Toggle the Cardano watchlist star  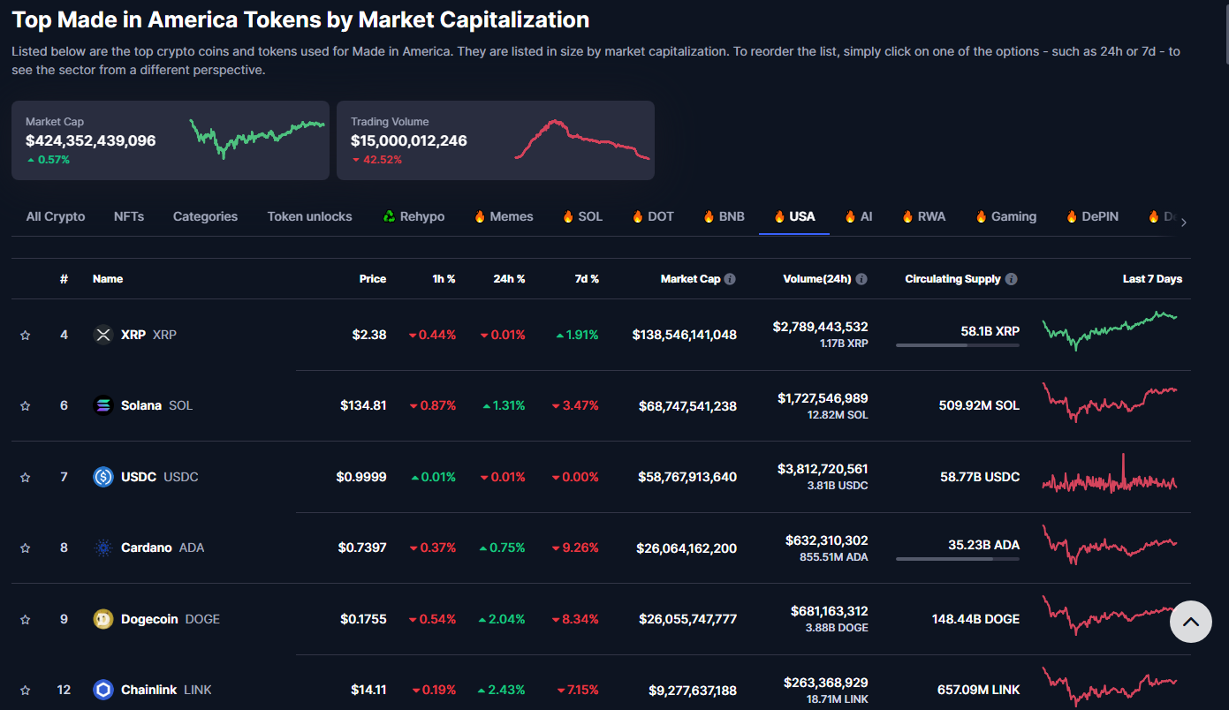(25, 548)
